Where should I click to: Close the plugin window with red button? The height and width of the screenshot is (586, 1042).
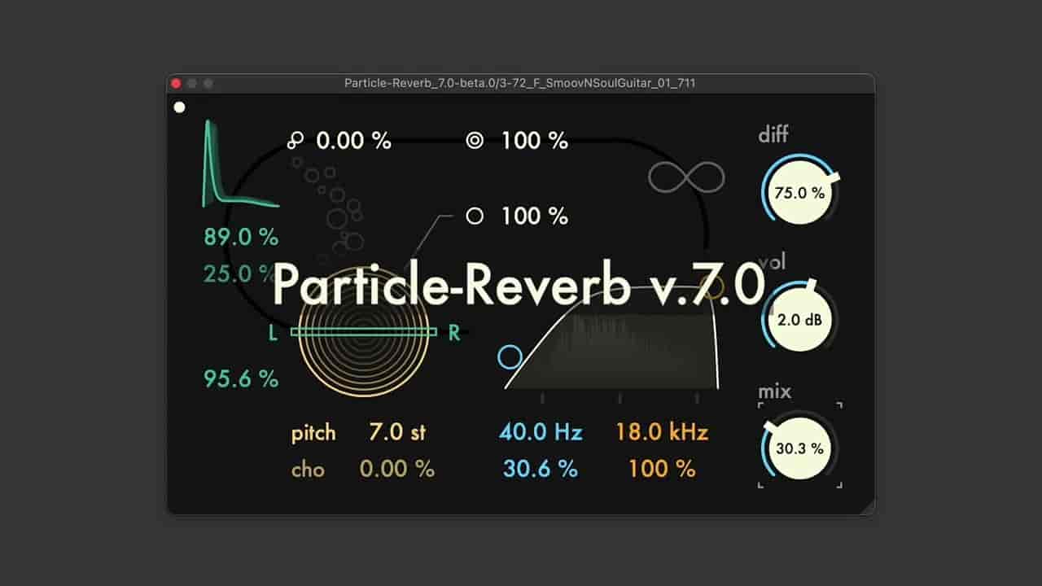(176, 83)
